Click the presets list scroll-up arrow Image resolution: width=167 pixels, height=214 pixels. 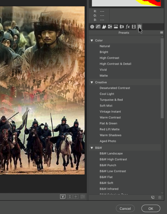162,37
